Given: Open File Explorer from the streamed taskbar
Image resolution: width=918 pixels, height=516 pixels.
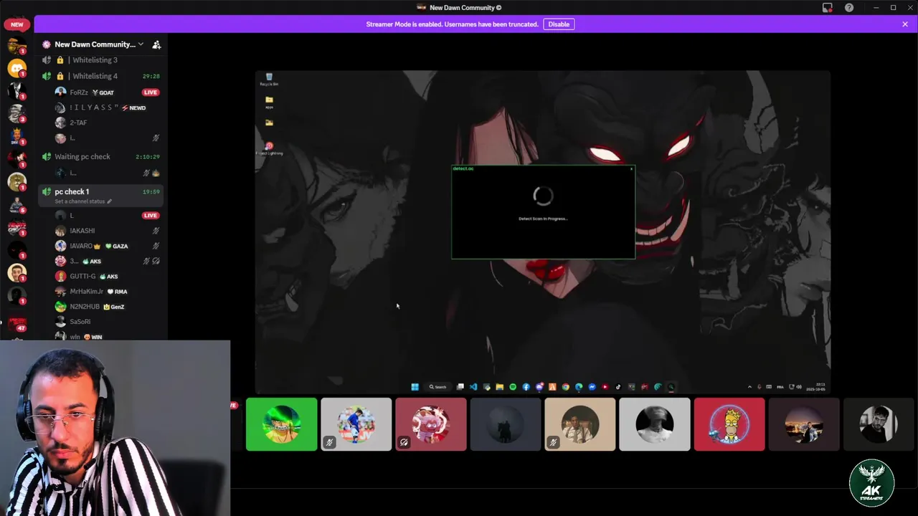Looking at the screenshot, I should point(500,387).
